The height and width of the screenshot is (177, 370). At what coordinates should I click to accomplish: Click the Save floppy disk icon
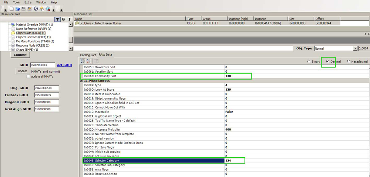coord(24,9)
